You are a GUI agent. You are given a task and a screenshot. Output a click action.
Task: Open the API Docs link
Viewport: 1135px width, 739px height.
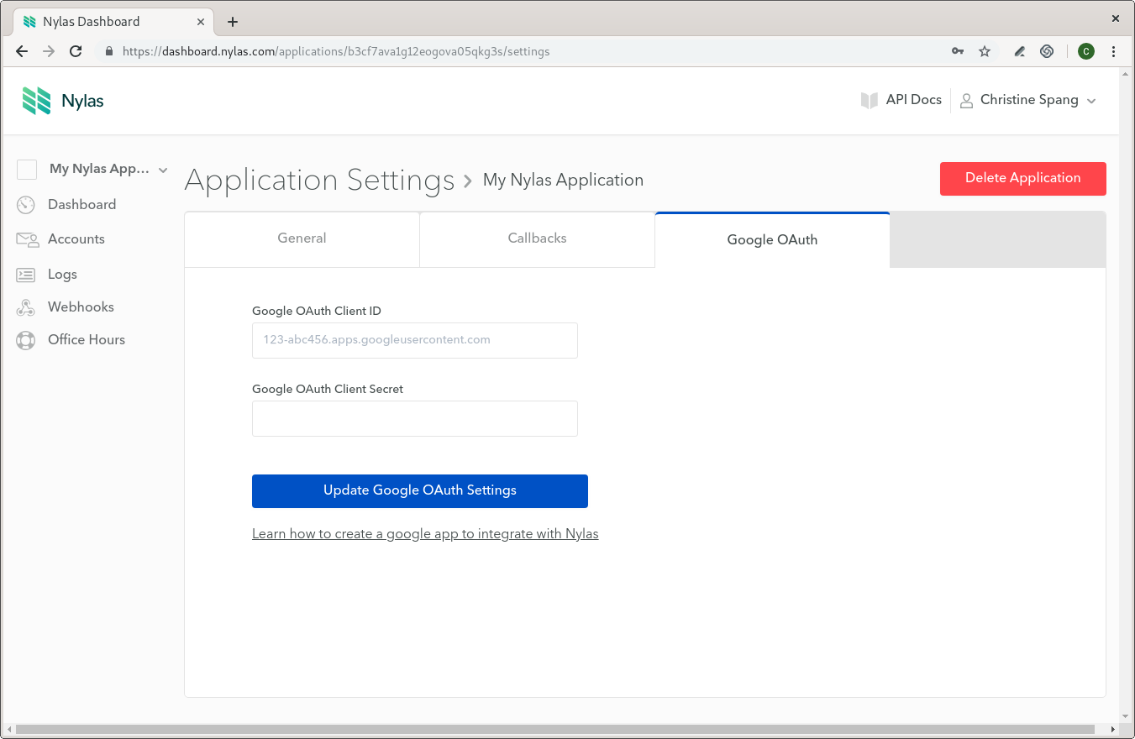click(x=914, y=100)
